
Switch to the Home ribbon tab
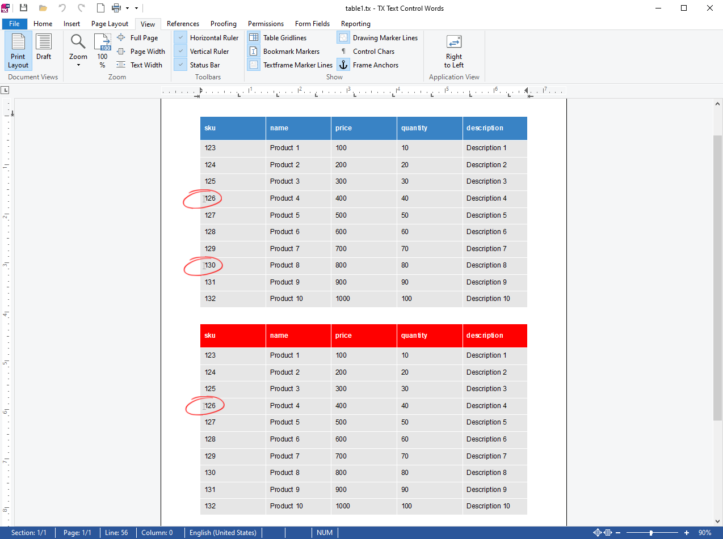pos(43,24)
